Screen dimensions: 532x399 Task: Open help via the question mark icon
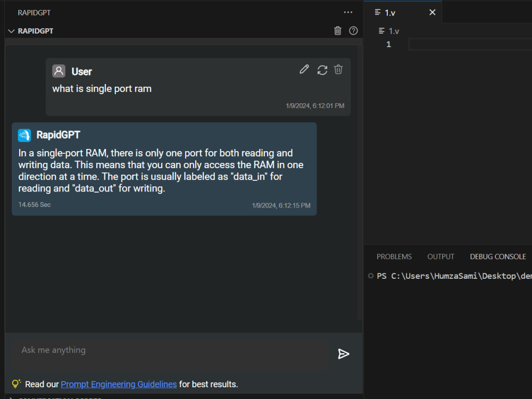[x=353, y=30]
